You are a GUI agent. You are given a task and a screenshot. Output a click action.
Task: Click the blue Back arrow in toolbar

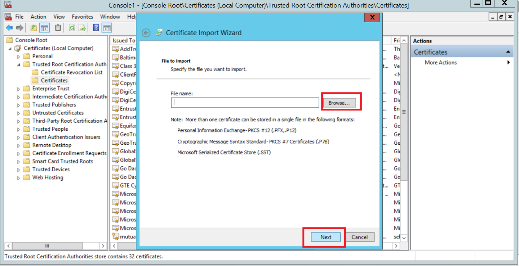point(9,28)
